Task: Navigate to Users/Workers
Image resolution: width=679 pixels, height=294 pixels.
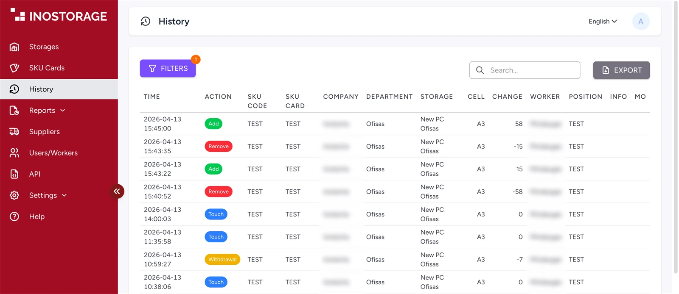Action: 59,153
